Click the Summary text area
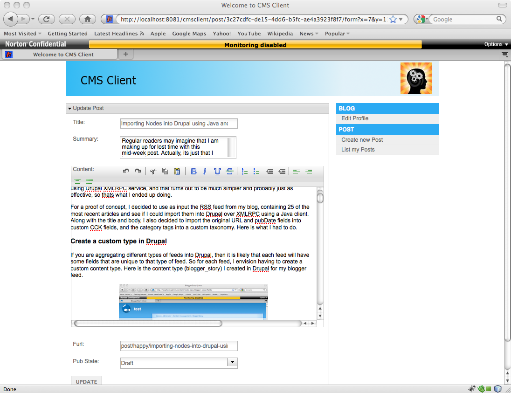This screenshot has height=393, width=511. pyautogui.click(x=178, y=147)
